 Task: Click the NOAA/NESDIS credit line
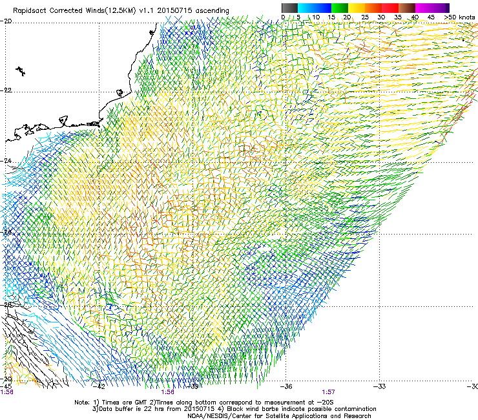pyautogui.click(x=279, y=416)
